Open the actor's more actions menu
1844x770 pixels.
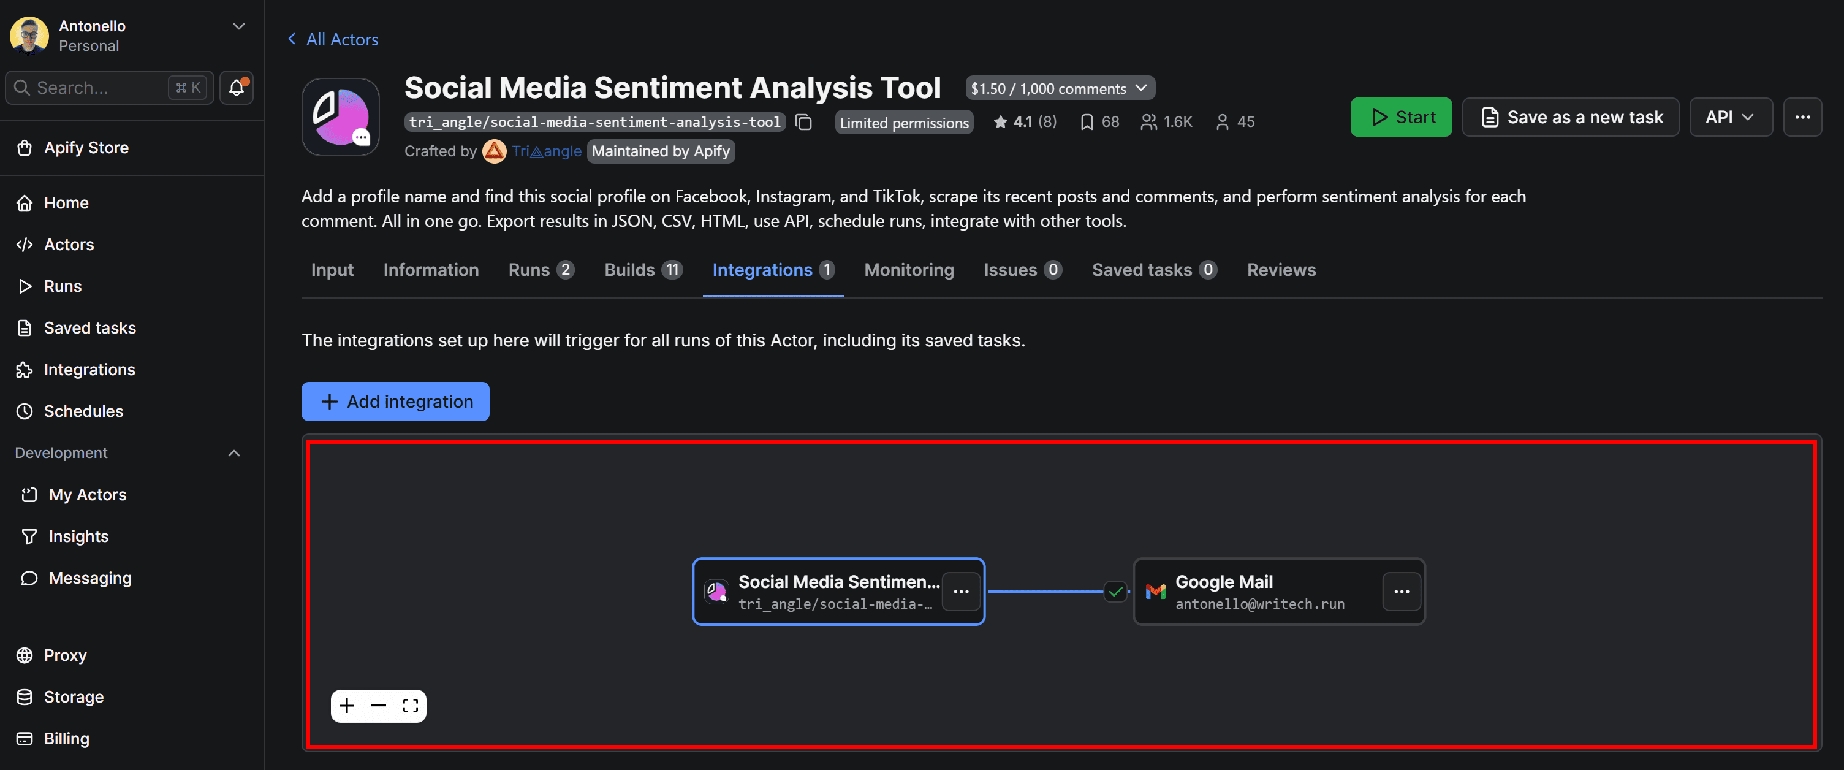tap(1802, 116)
